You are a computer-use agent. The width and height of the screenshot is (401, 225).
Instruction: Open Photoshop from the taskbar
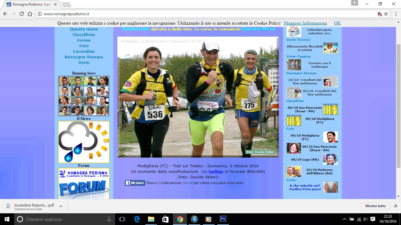point(223,219)
